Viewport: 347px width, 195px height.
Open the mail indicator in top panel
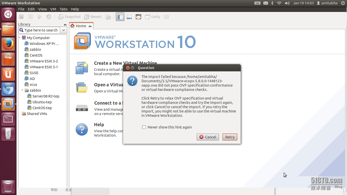click(x=265, y=3)
